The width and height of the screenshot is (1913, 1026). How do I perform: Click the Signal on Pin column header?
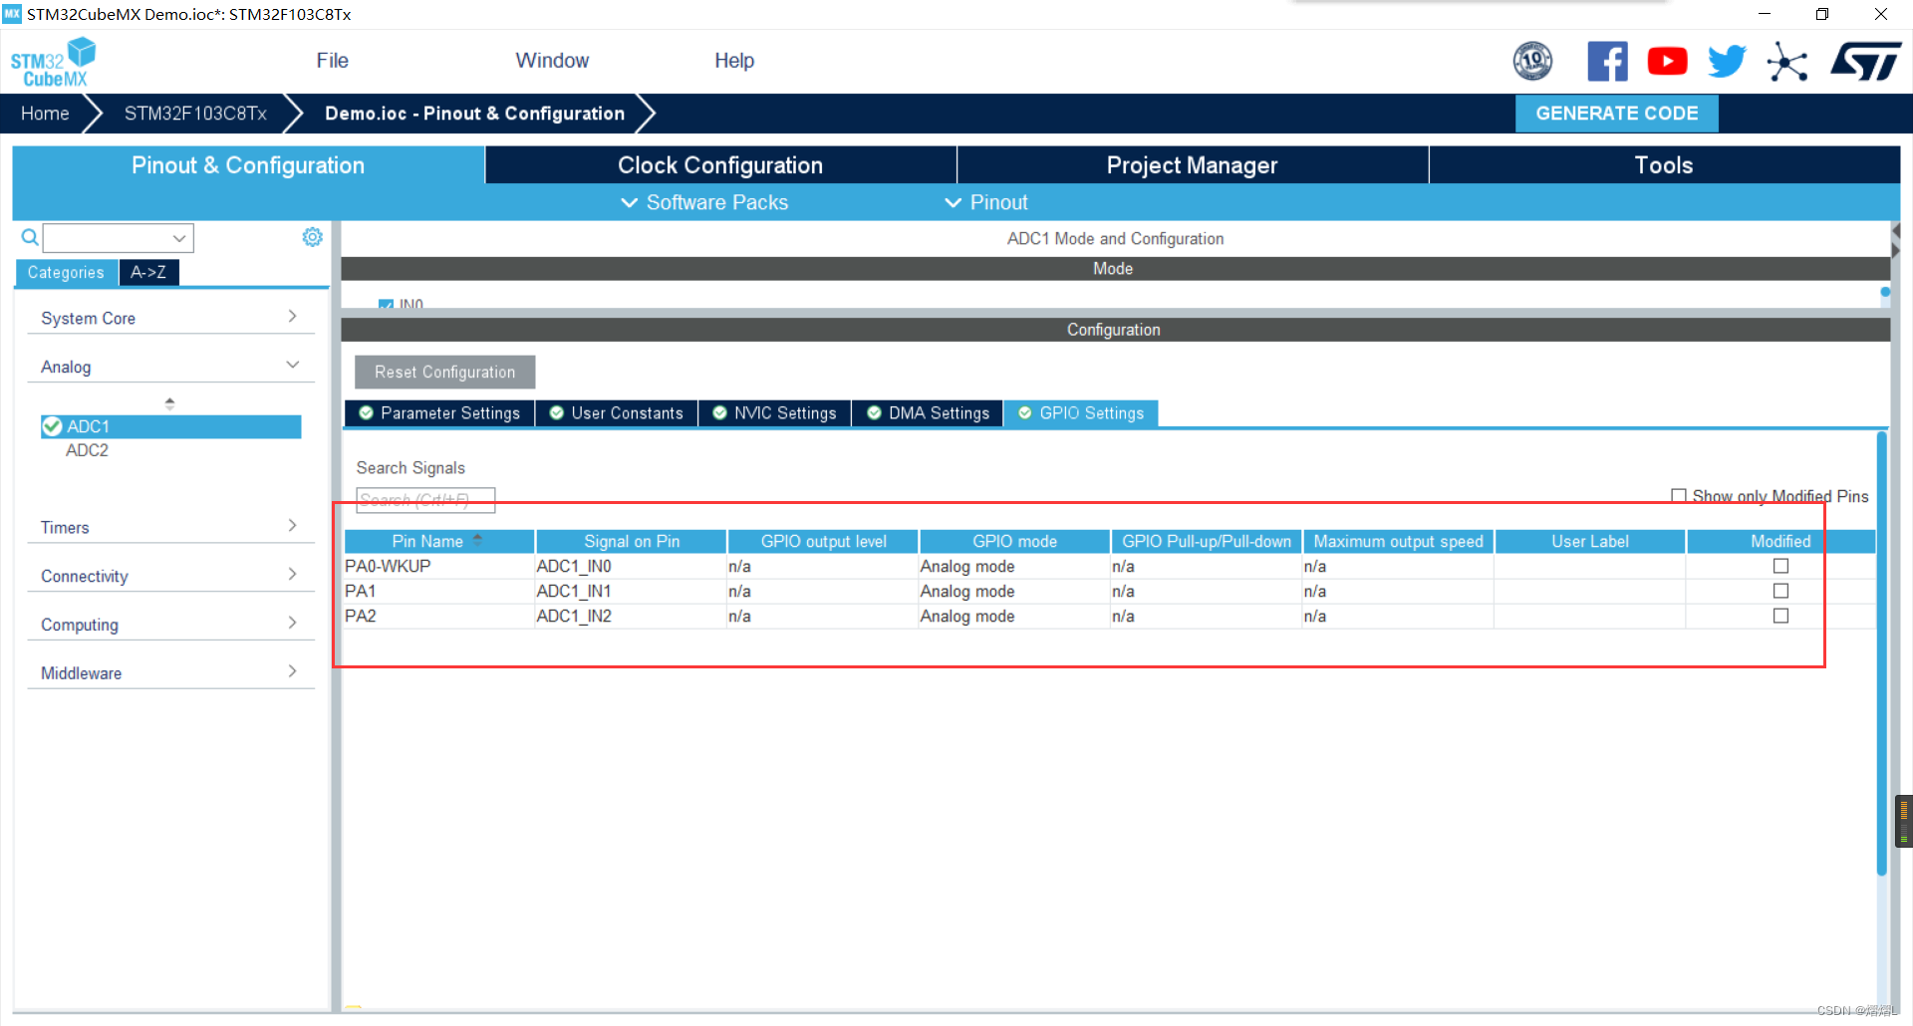click(x=632, y=541)
